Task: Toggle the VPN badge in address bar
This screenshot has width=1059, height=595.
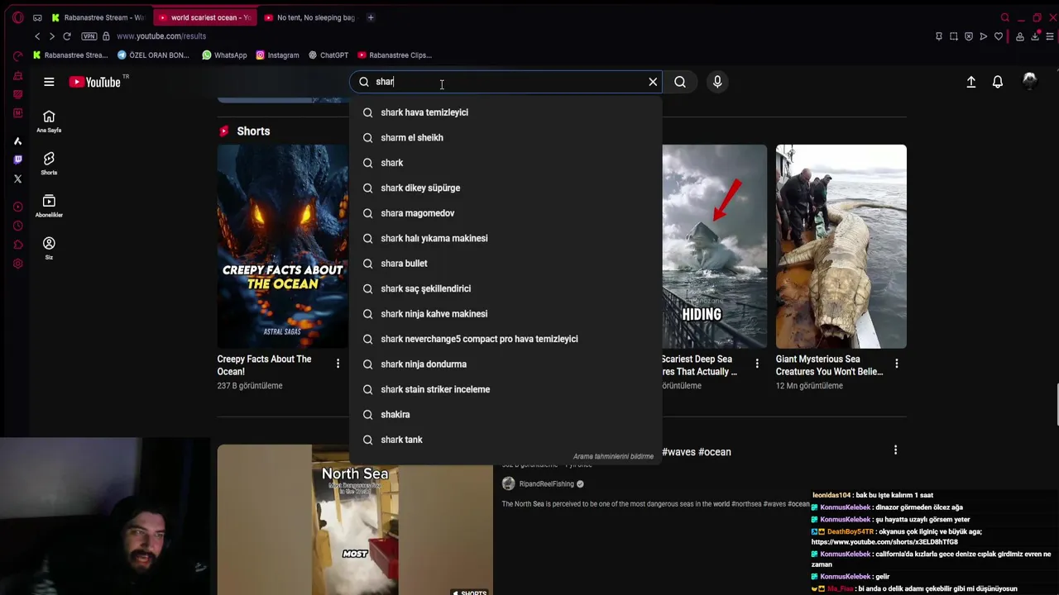Action: click(89, 36)
